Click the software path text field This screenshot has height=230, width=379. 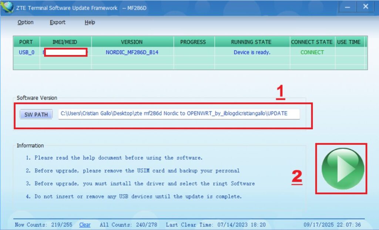179,114
